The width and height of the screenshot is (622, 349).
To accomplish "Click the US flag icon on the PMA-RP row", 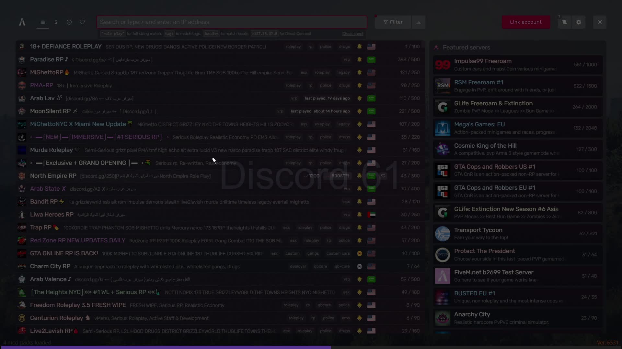I will point(372,85).
